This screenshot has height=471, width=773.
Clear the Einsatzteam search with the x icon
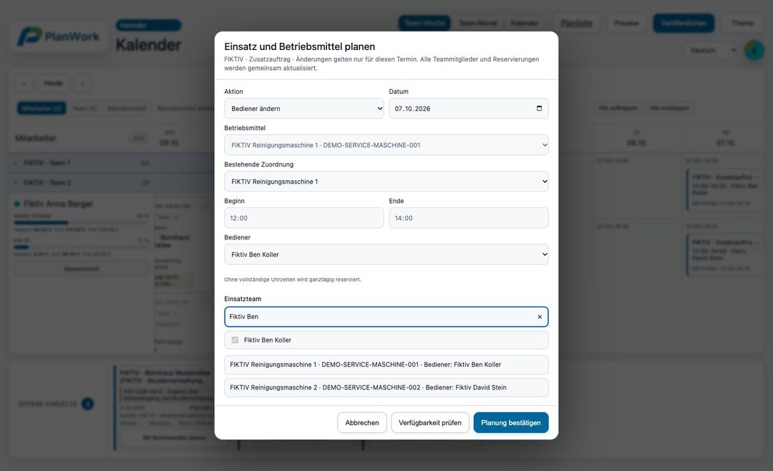(540, 317)
